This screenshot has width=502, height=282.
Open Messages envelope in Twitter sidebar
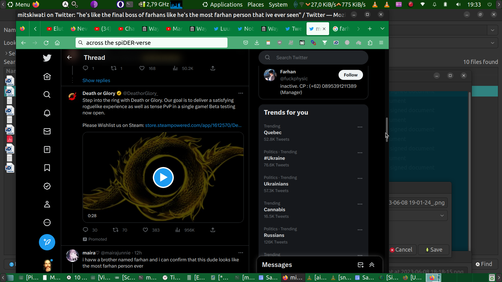pyautogui.click(x=47, y=131)
